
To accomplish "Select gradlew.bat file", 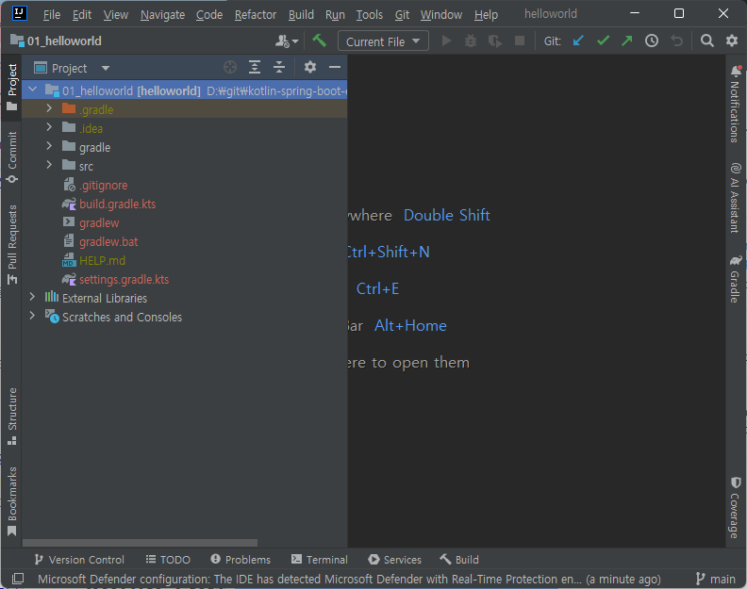I will click(108, 241).
